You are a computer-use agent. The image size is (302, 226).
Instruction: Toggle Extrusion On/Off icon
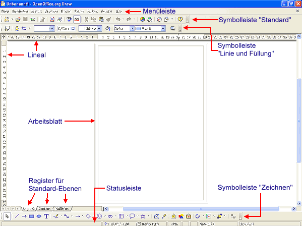click(233, 216)
